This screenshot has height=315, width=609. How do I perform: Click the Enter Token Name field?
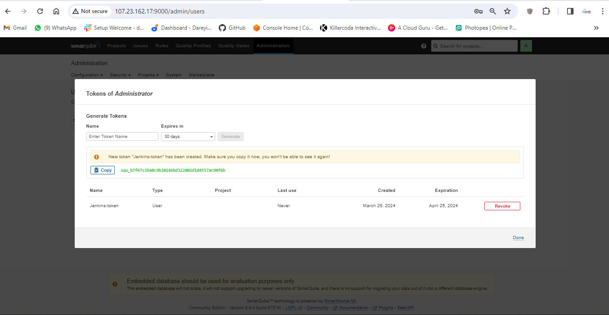[122, 137]
